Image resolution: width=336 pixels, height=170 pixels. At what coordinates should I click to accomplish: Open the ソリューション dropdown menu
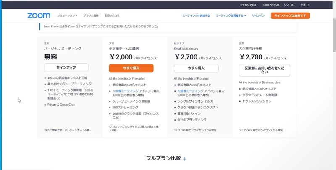point(67,15)
